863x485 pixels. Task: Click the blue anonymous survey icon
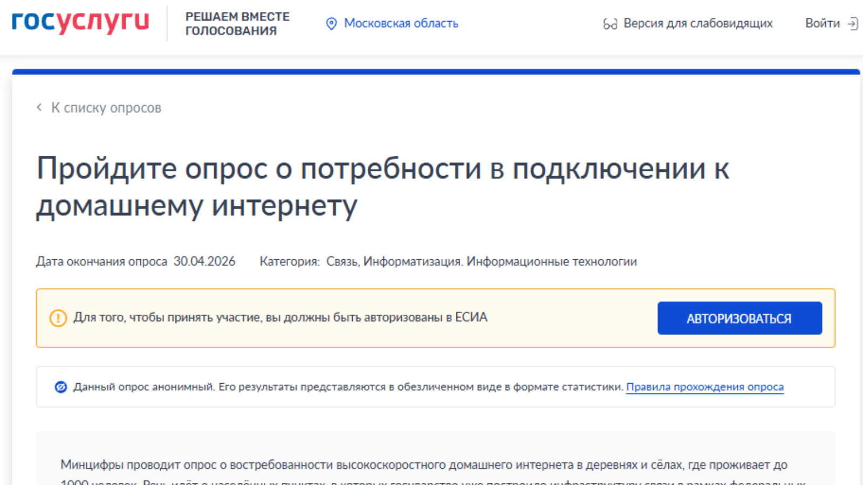point(61,387)
